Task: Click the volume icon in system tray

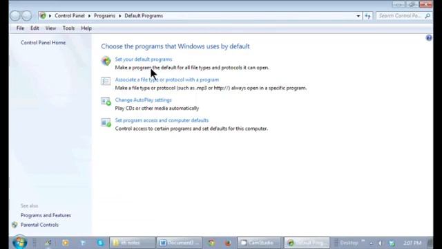Action: coord(381,243)
